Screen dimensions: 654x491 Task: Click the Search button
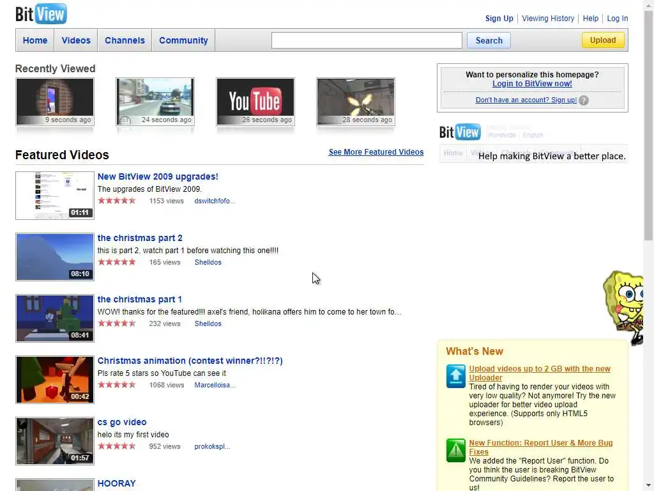coord(489,40)
